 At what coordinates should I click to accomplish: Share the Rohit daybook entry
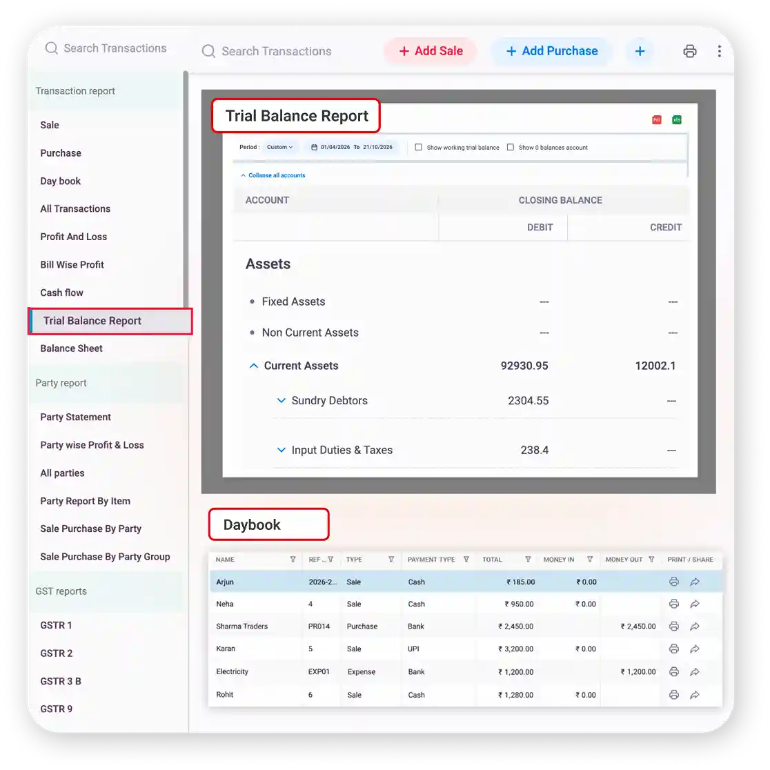pos(694,694)
